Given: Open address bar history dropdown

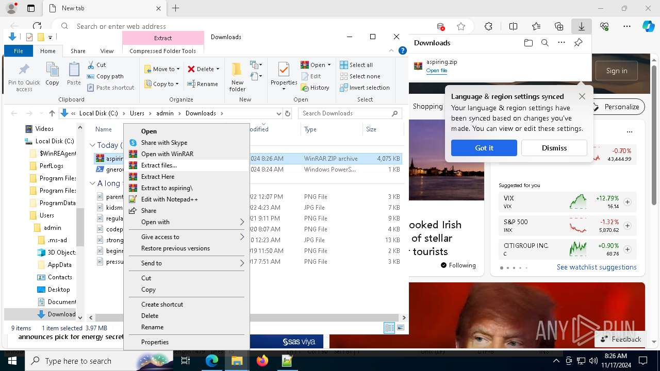Looking at the screenshot, I should coord(279,113).
